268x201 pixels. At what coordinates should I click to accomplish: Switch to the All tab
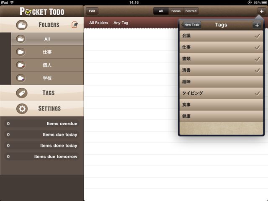(x=161, y=11)
